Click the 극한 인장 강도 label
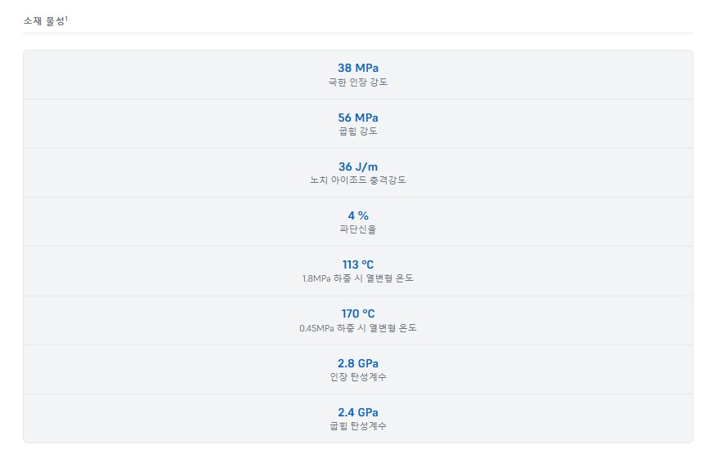This screenshot has height=449, width=713. pos(358,82)
